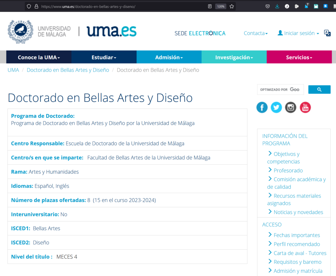Save page to Pocket
Screen dimensions: 336x276
[268, 6]
